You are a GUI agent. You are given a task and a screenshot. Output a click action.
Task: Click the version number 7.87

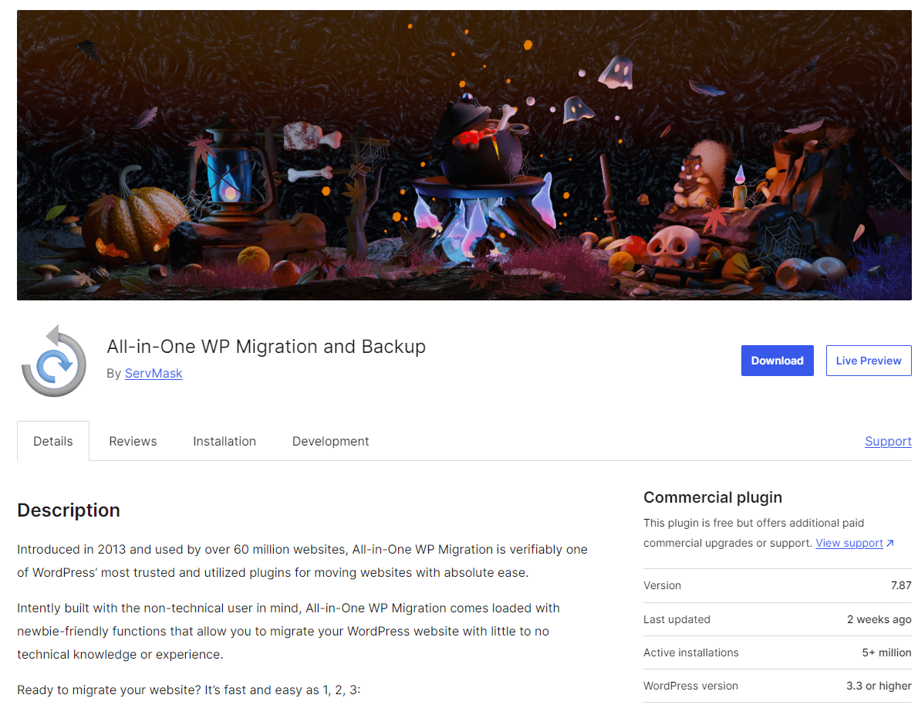point(901,585)
